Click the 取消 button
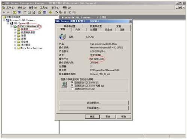Screen dimensions: 187x139 108,117
